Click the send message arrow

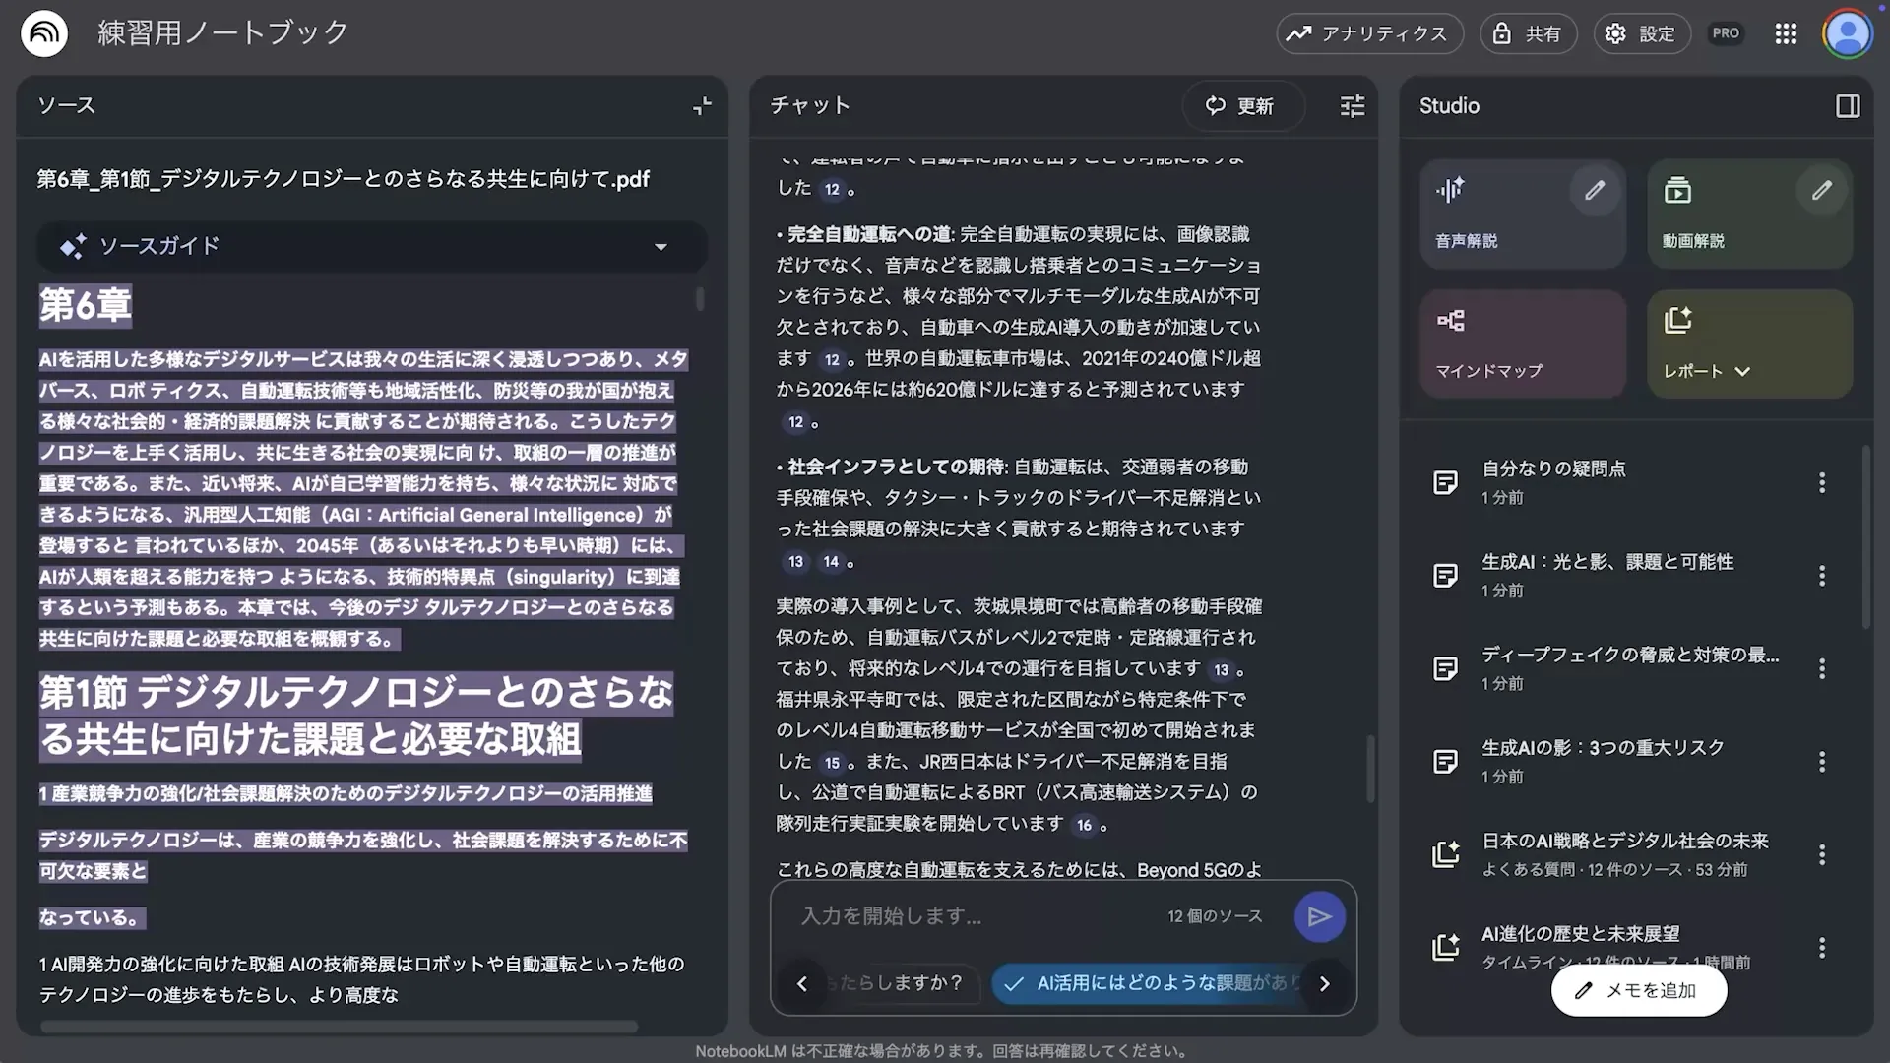tap(1320, 915)
